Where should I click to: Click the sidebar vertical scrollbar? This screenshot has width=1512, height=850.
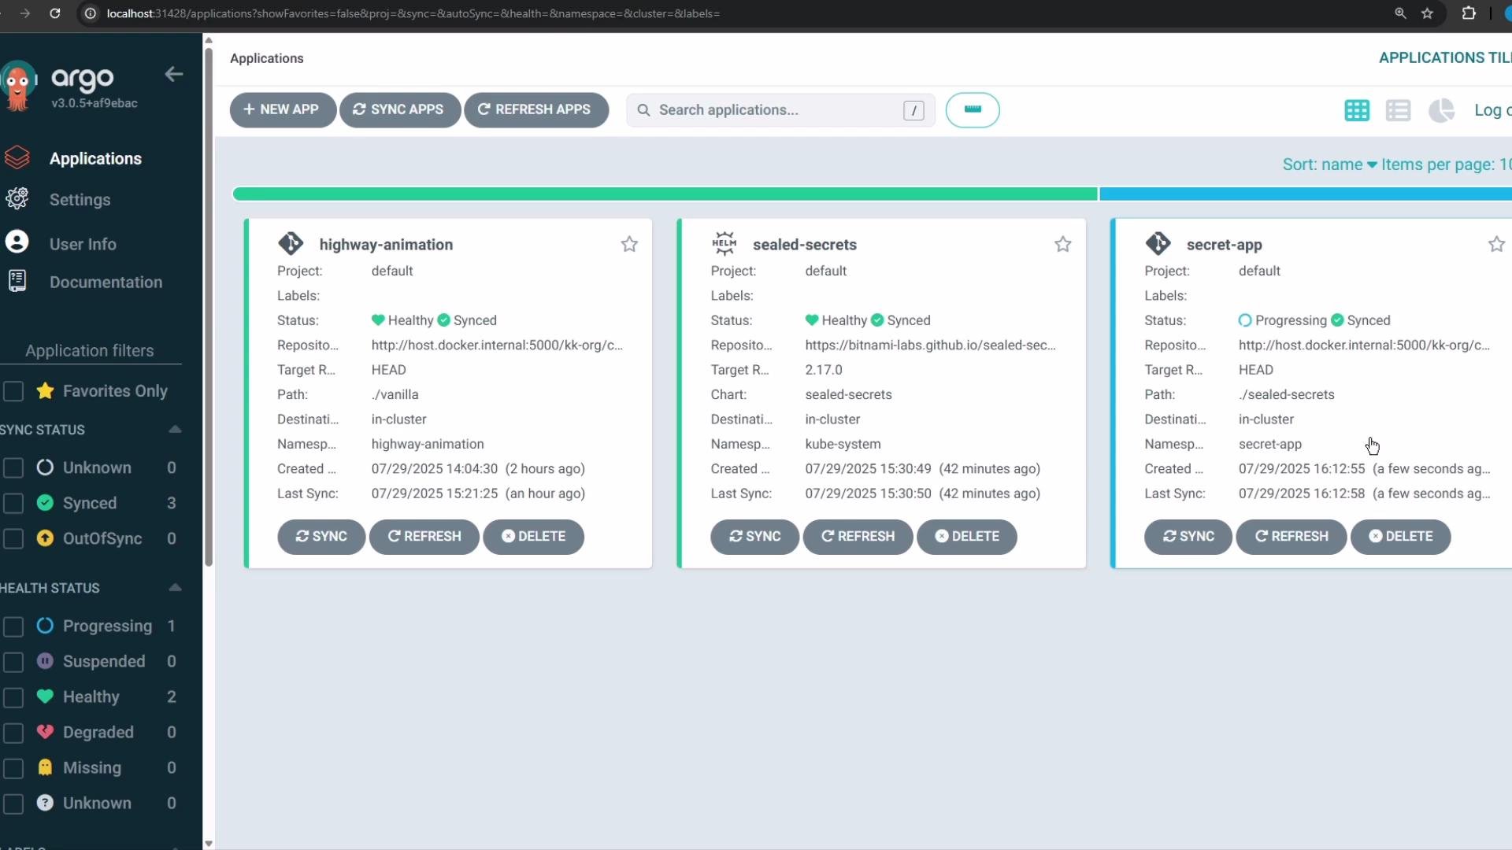tap(209, 307)
